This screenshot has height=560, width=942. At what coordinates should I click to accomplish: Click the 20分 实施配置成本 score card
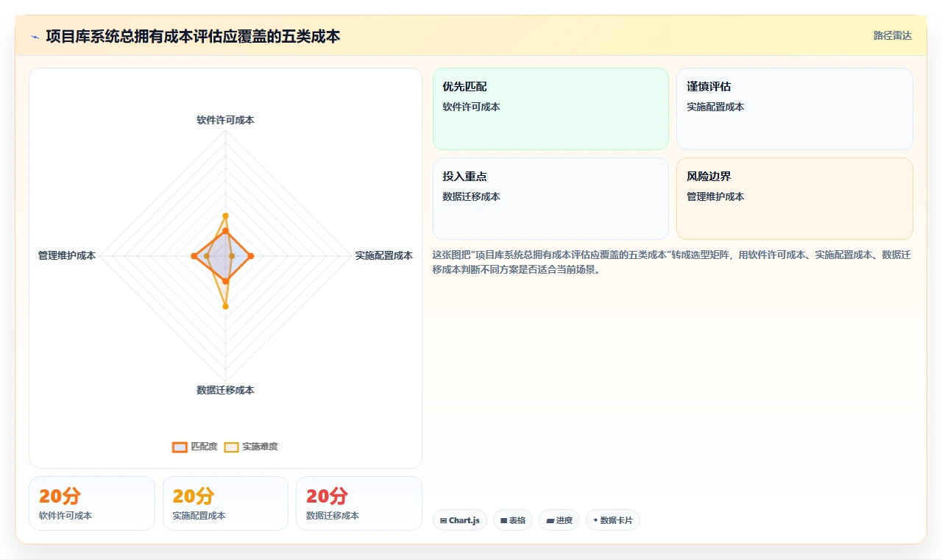pyautogui.click(x=225, y=503)
